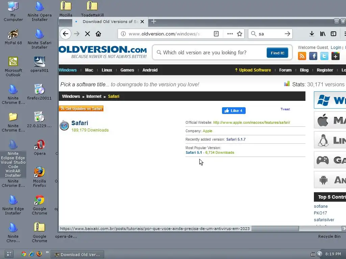Submit search with the arrow button
The image size is (346, 259).
click(287, 34)
